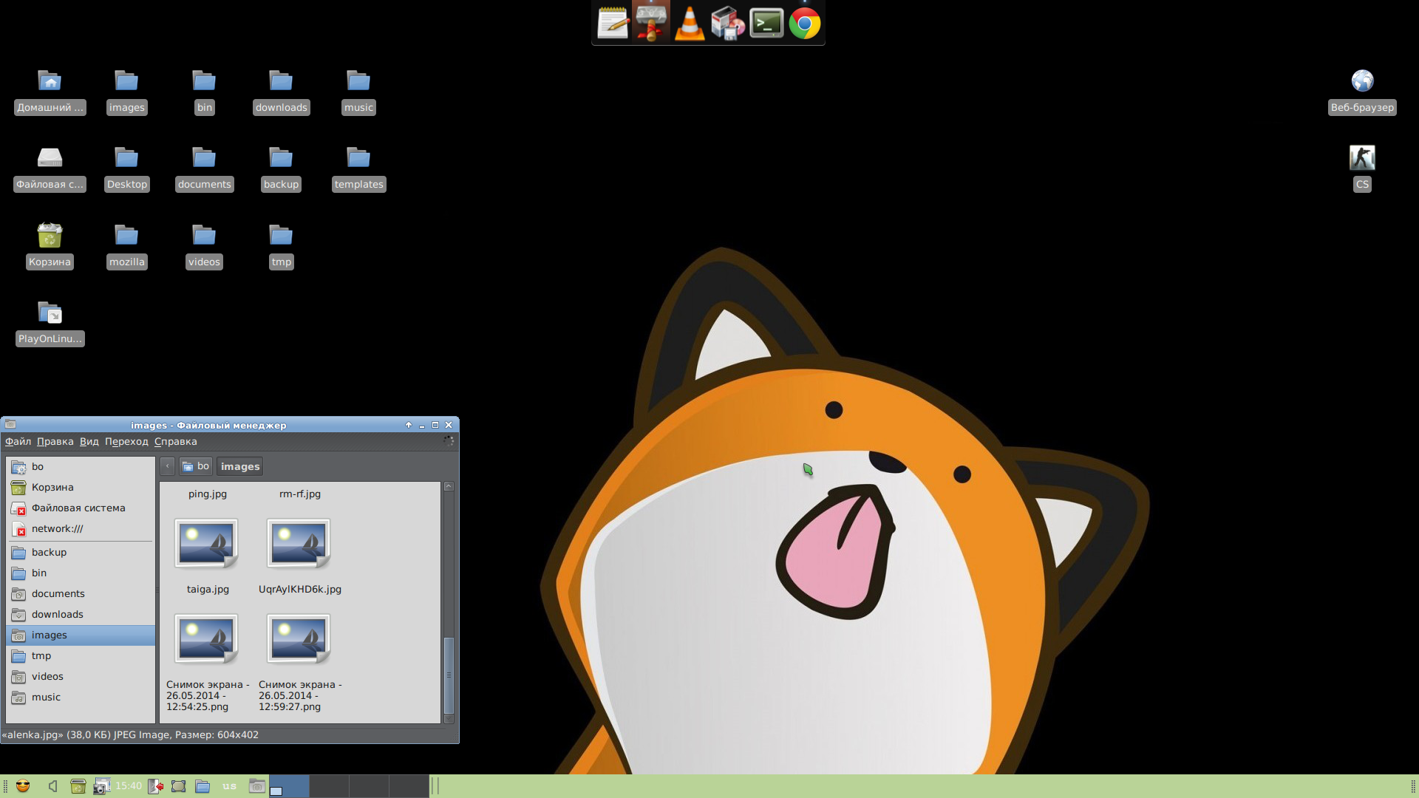Click the us keyboard layout indicator

pyautogui.click(x=229, y=786)
